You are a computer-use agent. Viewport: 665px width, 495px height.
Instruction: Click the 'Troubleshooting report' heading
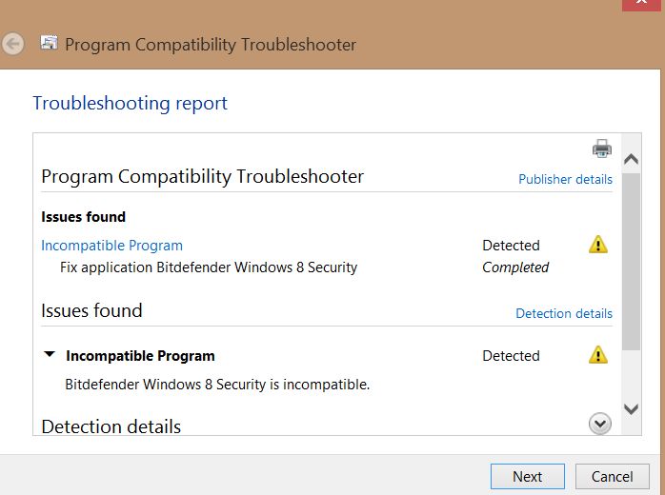(131, 104)
